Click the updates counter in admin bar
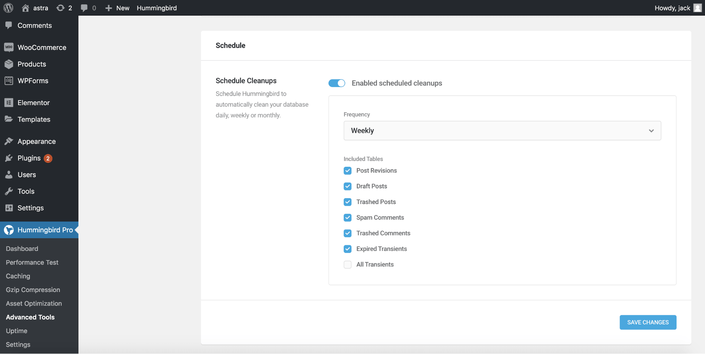The height and width of the screenshot is (354, 705). [64, 8]
